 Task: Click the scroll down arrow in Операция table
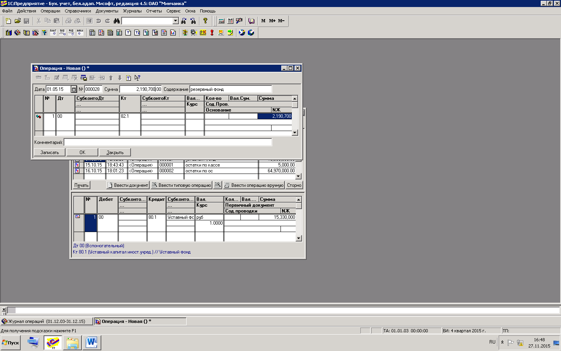pos(295,133)
